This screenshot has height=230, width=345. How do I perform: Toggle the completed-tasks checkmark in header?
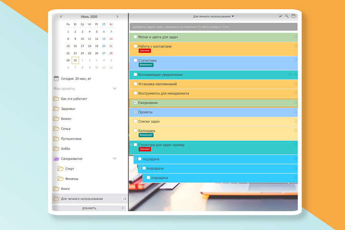pyautogui.click(x=280, y=16)
